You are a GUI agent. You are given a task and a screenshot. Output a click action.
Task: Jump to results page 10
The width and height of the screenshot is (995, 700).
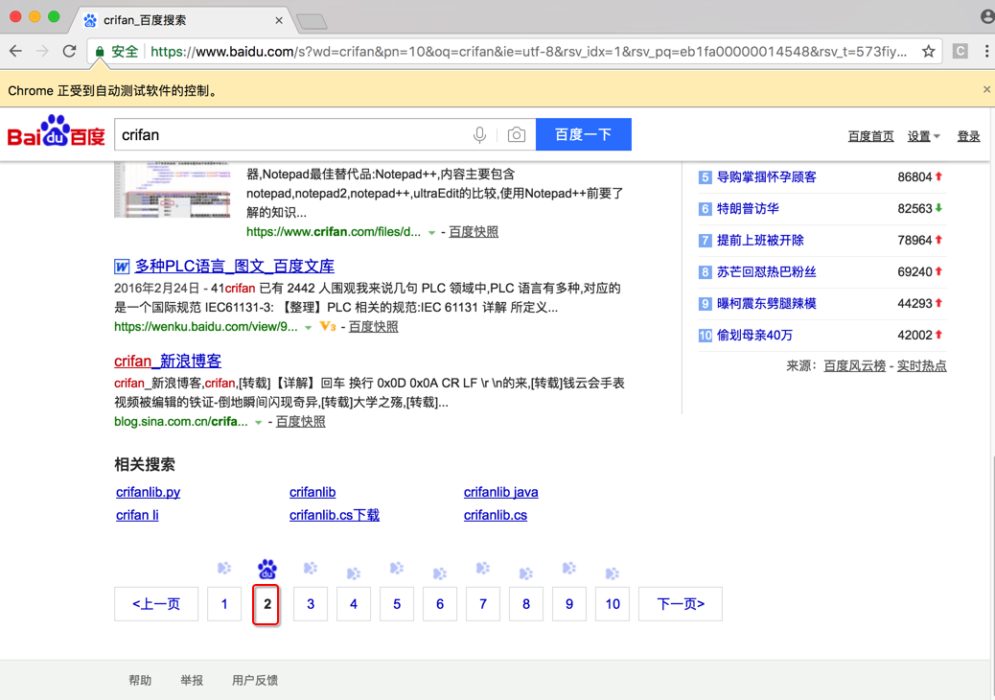[x=613, y=603]
